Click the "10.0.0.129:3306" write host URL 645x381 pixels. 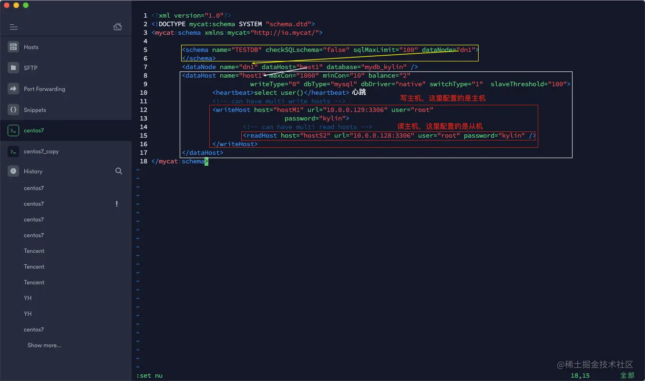click(x=355, y=110)
